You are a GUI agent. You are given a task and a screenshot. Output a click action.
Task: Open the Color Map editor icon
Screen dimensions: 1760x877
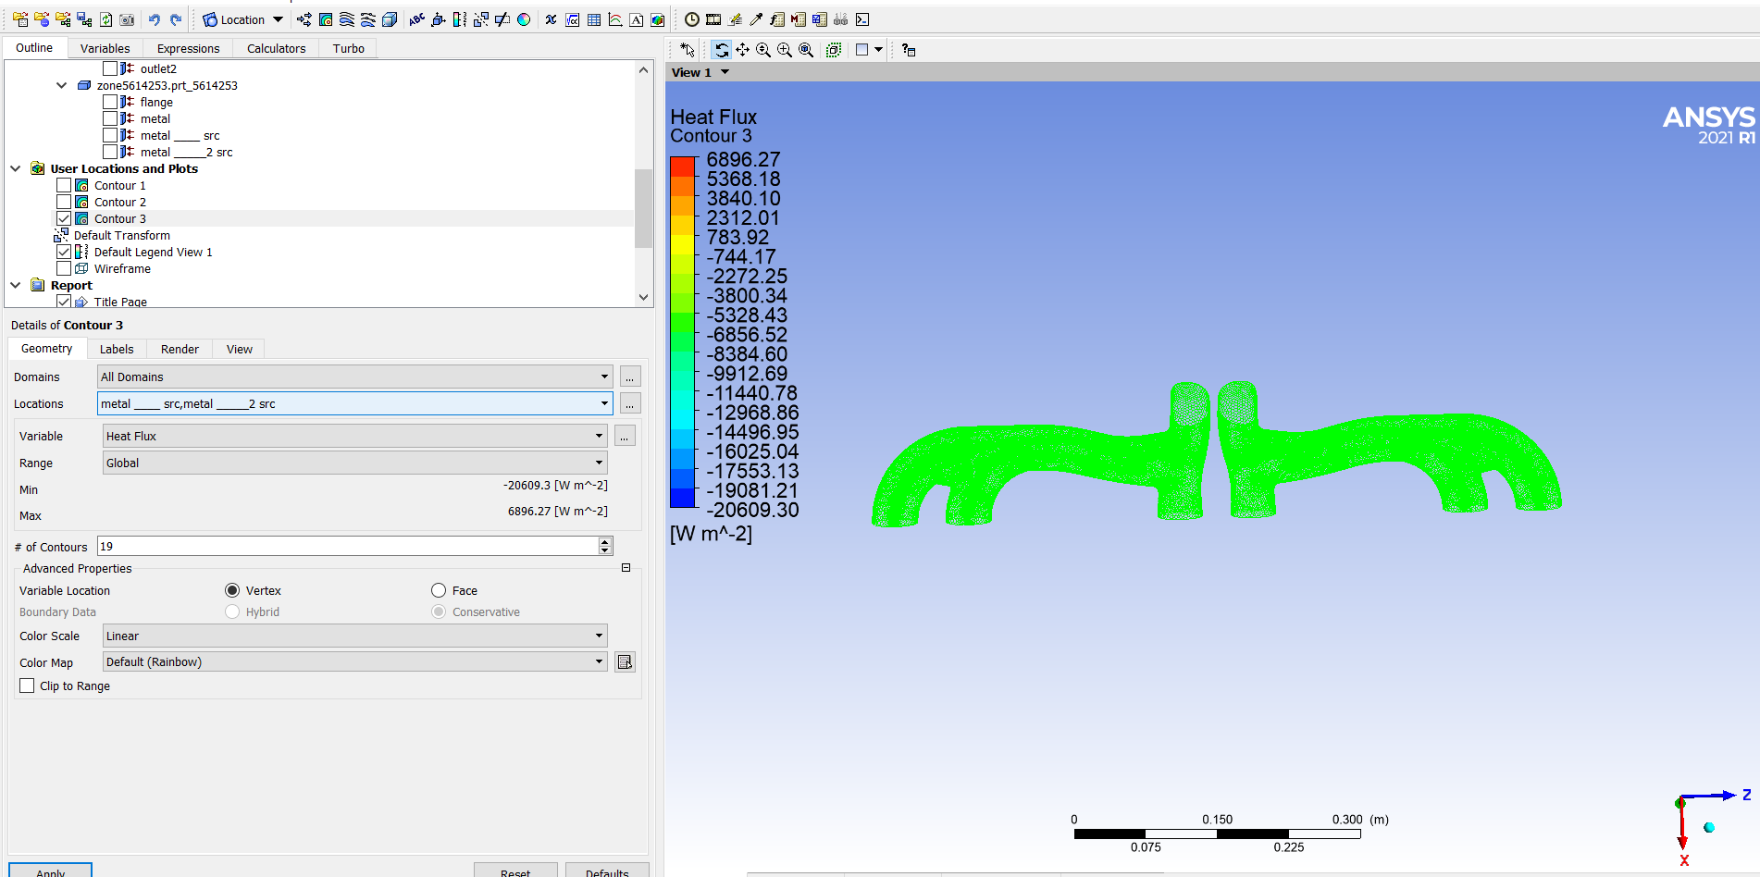[x=626, y=662]
